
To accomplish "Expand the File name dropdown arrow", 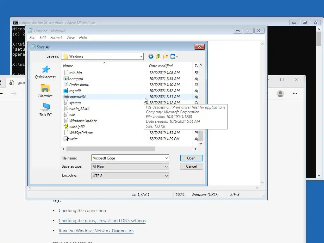I will [x=166, y=158].
